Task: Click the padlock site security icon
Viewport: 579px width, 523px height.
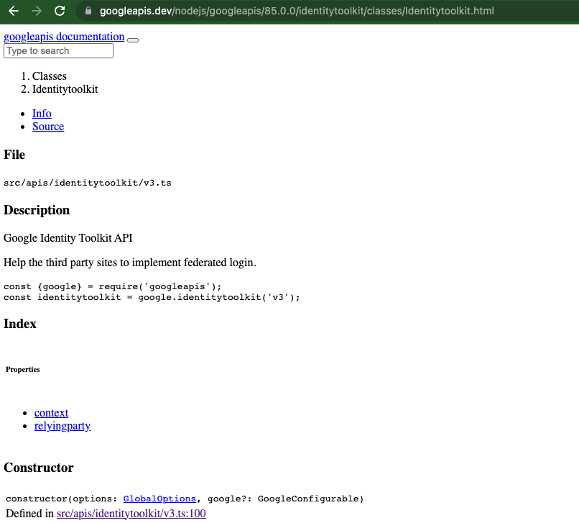Action: [88, 11]
